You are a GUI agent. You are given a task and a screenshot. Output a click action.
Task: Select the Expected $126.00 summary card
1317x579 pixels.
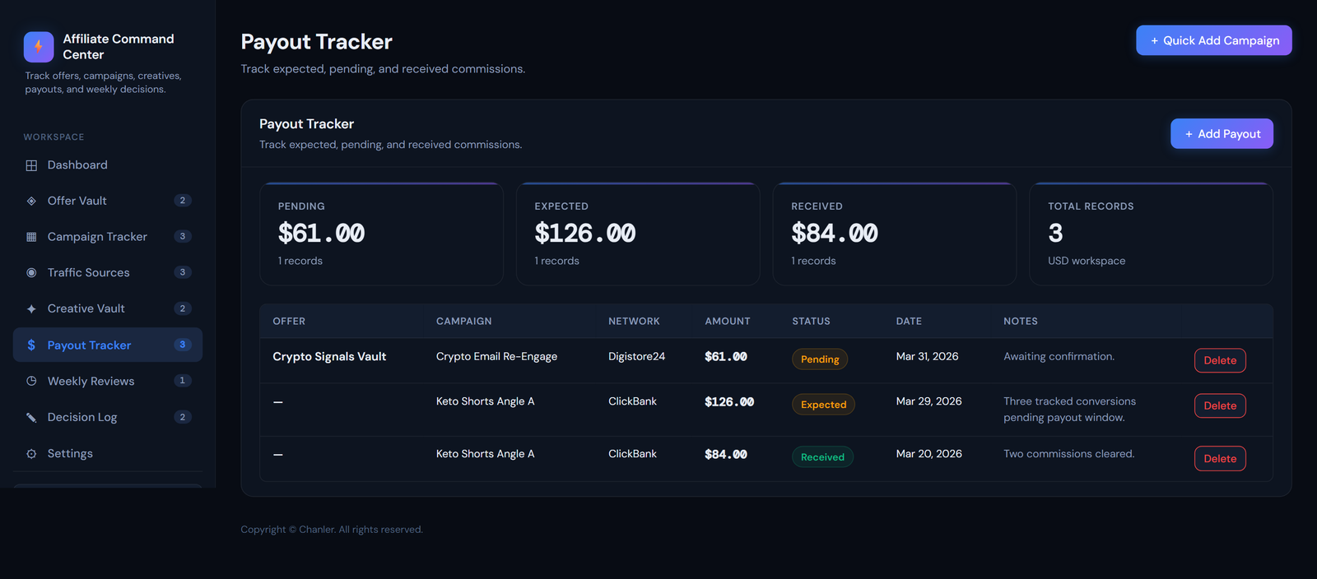pos(638,234)
